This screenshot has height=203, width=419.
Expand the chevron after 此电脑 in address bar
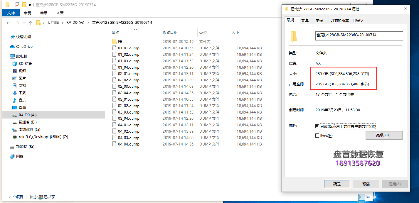tap(63, 23)
